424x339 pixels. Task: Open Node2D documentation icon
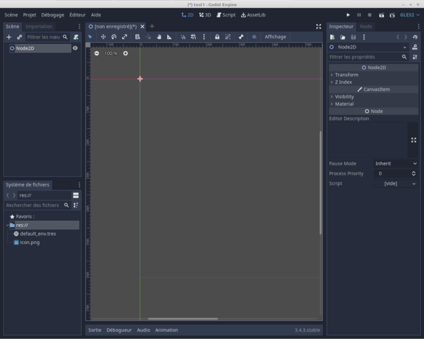pos(415,47)
